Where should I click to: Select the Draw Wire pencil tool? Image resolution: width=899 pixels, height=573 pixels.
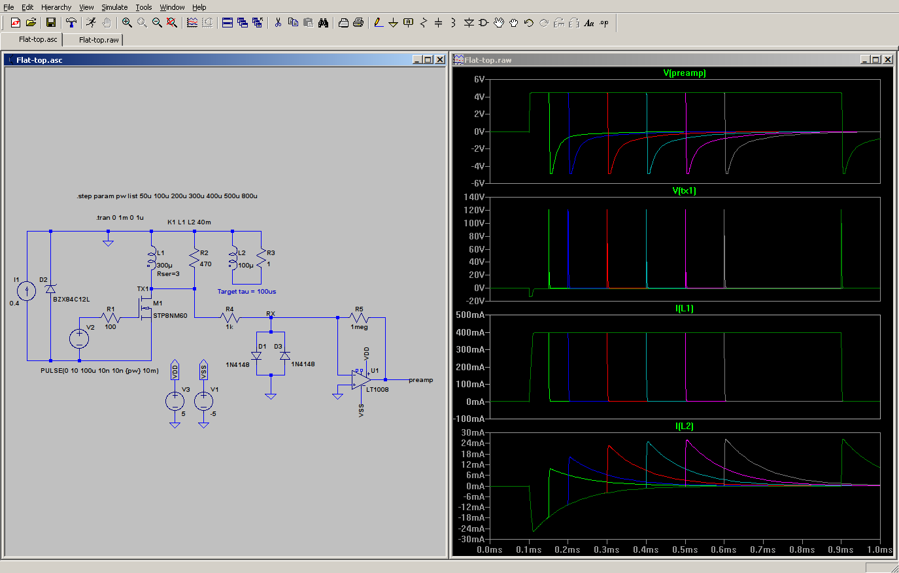[x=379, y=23]
